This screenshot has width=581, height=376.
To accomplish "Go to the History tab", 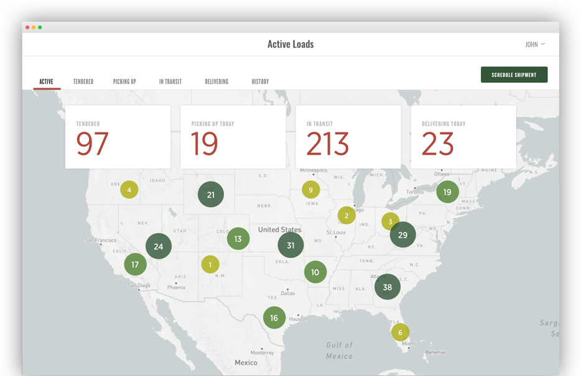I will point(260,81).
